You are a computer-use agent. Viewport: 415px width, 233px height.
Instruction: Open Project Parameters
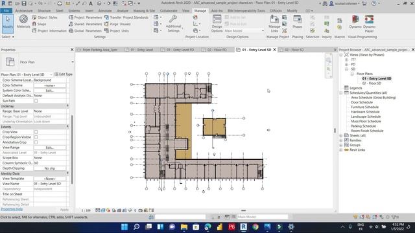click(x=85, y=17)
